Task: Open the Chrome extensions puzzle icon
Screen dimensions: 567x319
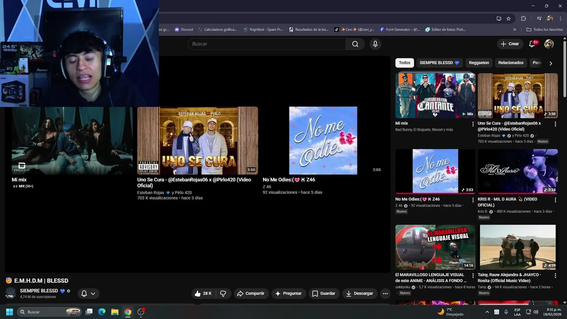Action: (x=523, y=19)
